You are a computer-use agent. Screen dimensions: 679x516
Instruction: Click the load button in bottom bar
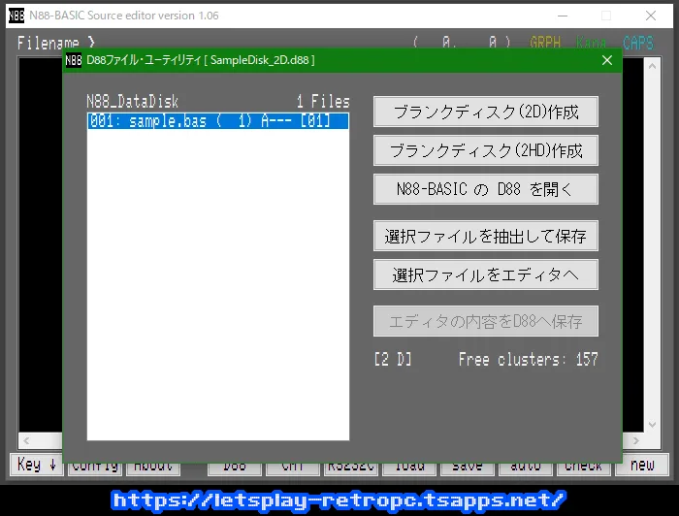[409, 466]
